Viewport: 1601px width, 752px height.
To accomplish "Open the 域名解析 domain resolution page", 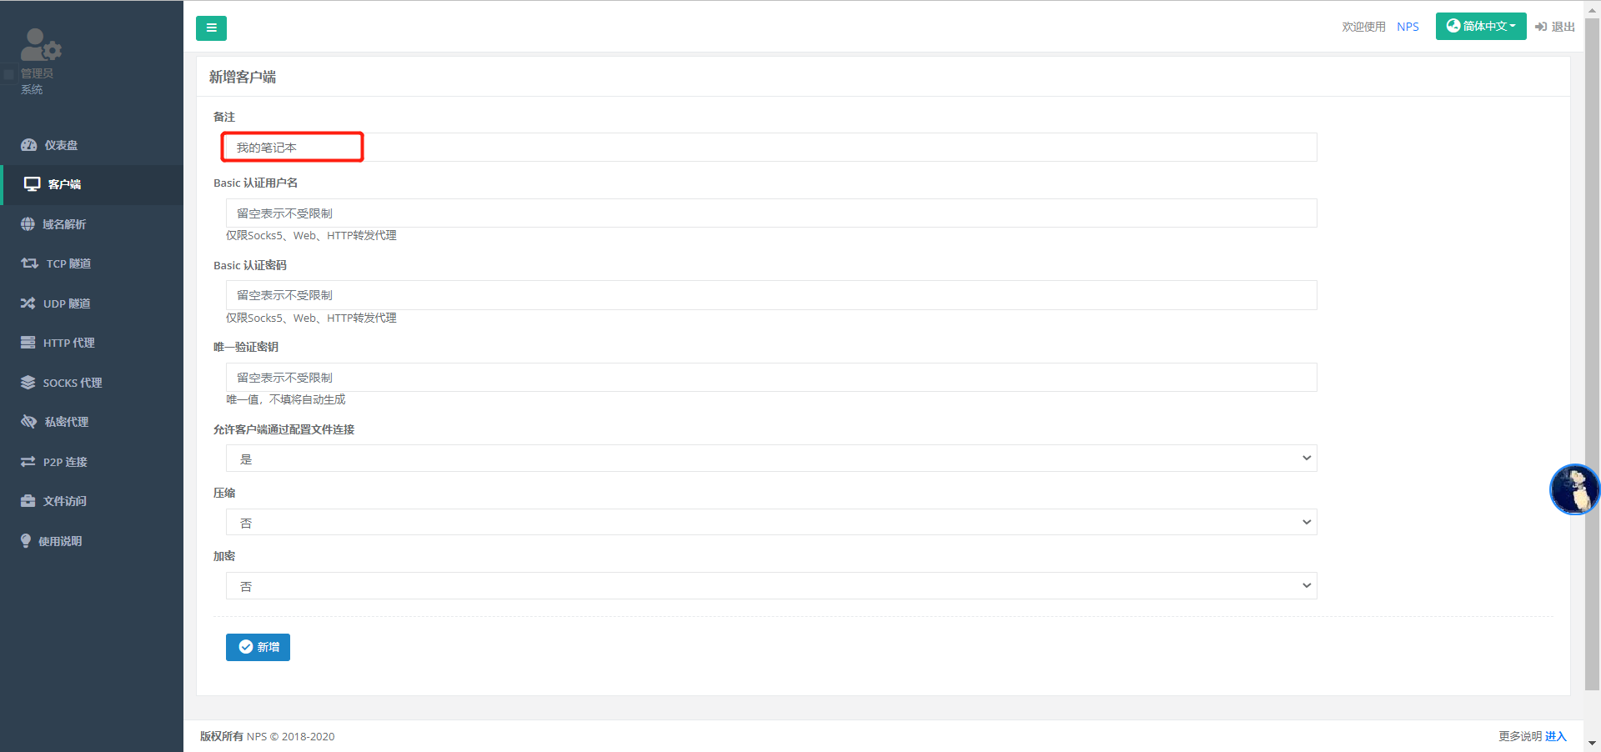I will (67, 223).
